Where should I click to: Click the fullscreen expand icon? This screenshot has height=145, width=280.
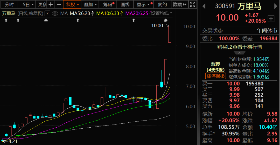point(192,4)
